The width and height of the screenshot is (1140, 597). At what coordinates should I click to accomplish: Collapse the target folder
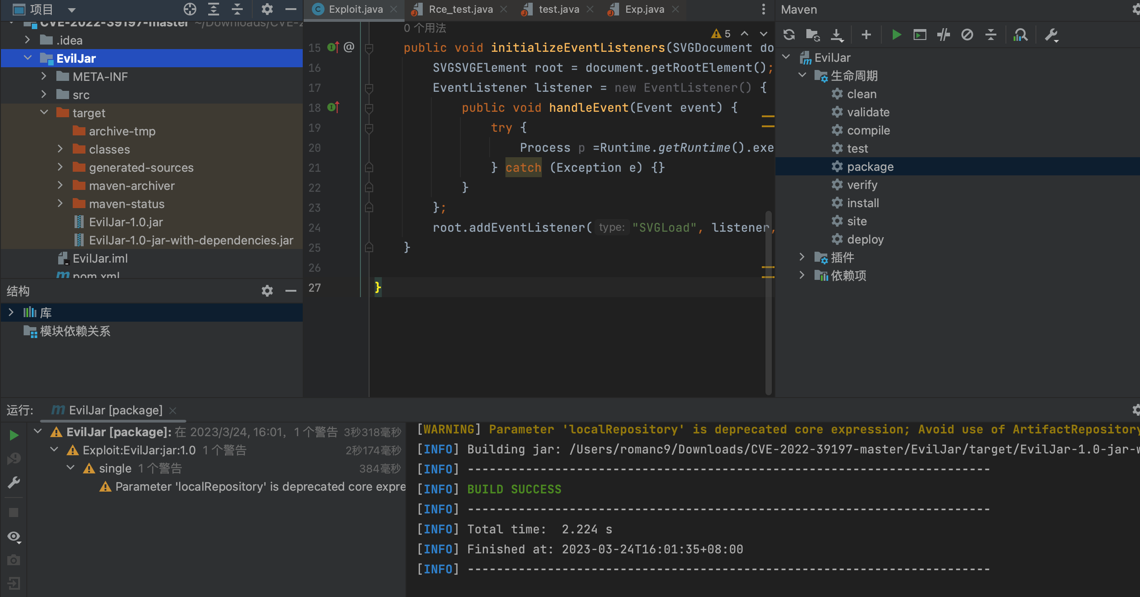(x=44, y=113)
